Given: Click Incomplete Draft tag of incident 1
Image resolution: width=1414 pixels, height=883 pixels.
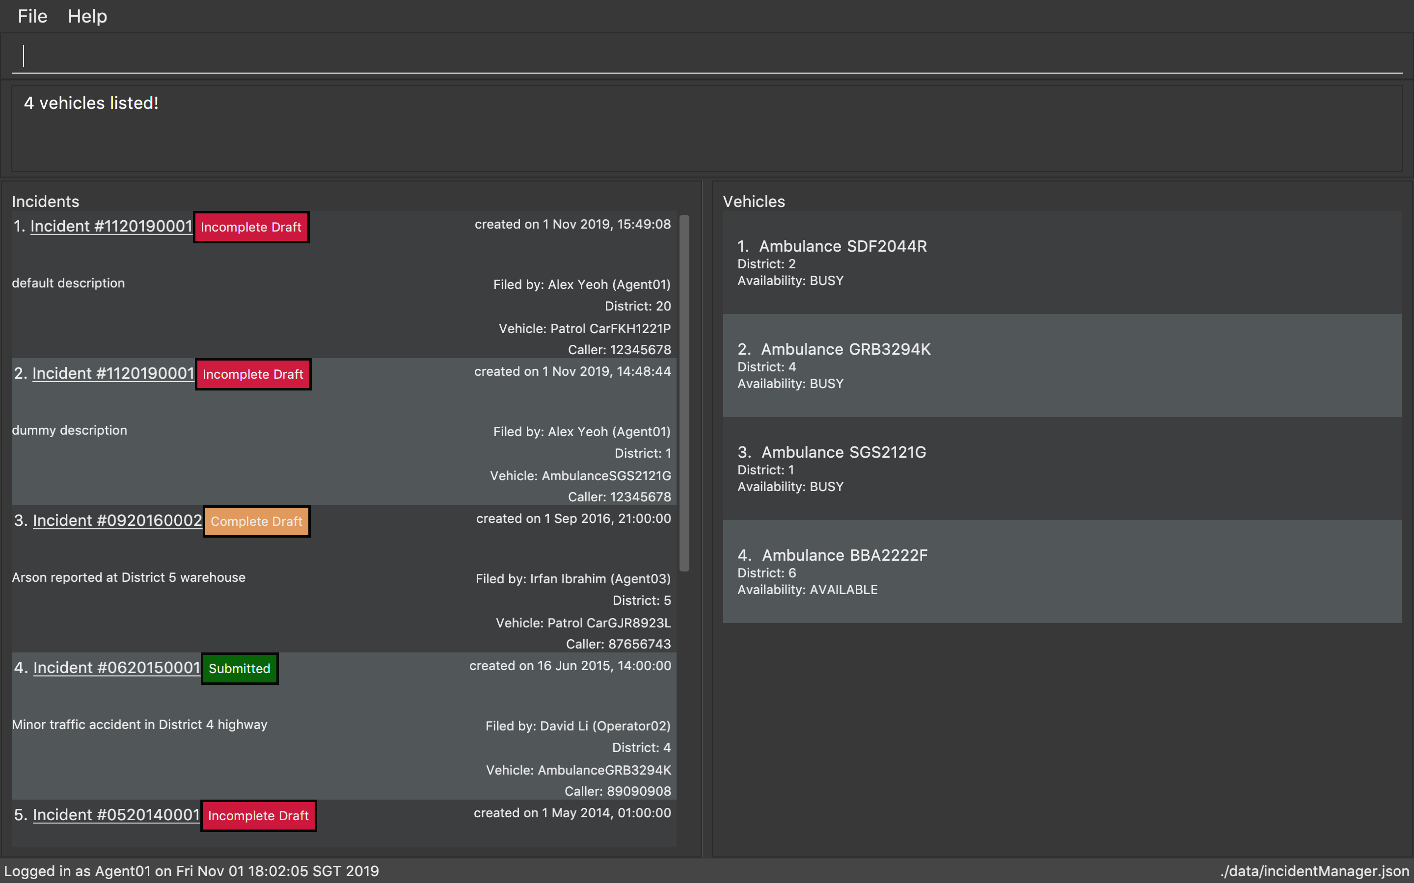Looking at the screenshot, I should (x=251, y=227).
